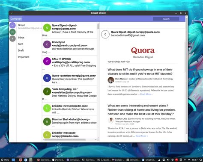Open the blue desktop icon in taskbar
203x162 pixels.
pos(13,160)
